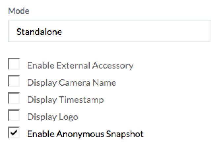Click the Display Timestamp label text
Image resolution: width=217 pixels, height=145 pixels.
coord(65,100)
